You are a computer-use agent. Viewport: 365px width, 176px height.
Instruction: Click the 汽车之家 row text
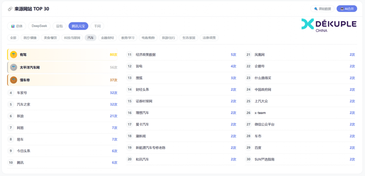tap(24, 105)
